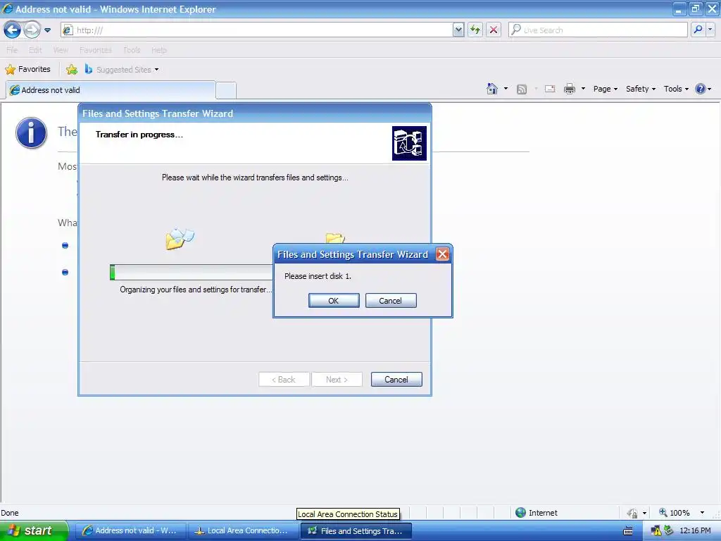Image resolution: width=721 pixels, height=541 pixels.
Task: Open the Safety command menu
Action: (x=641, y=89)
